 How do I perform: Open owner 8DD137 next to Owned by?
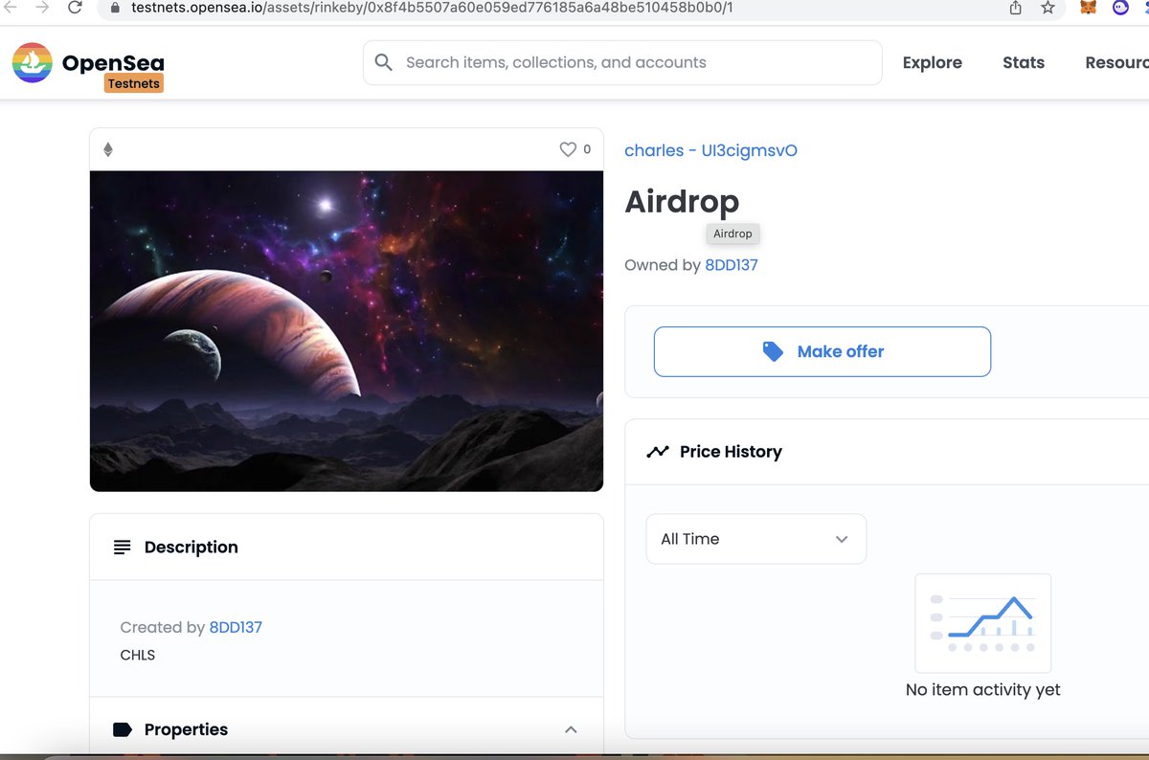(732, 265)
